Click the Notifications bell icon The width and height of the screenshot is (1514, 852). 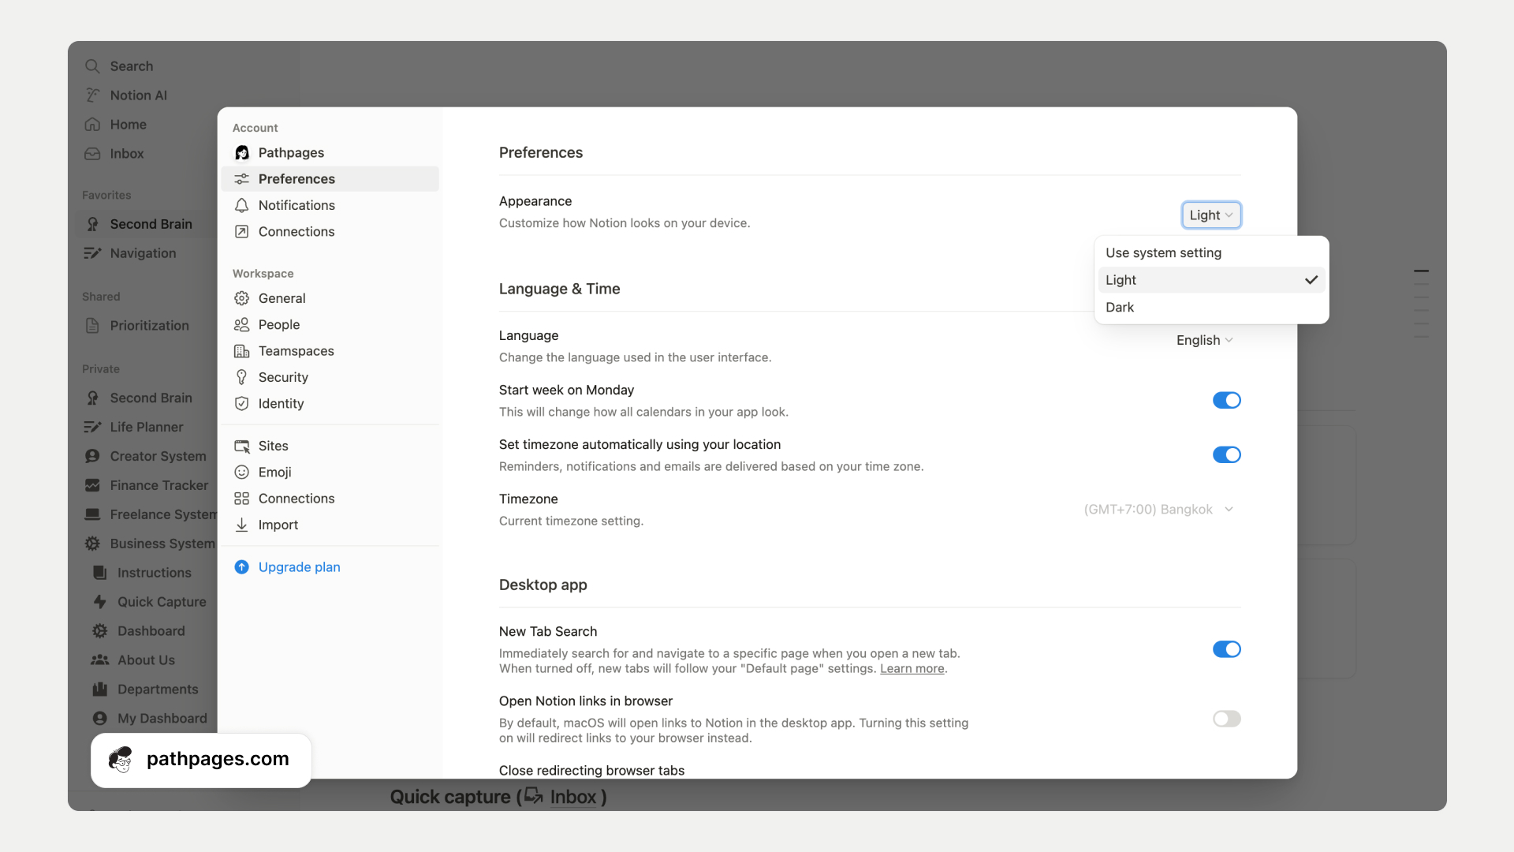pyautogui.click(x=242, y=205)
